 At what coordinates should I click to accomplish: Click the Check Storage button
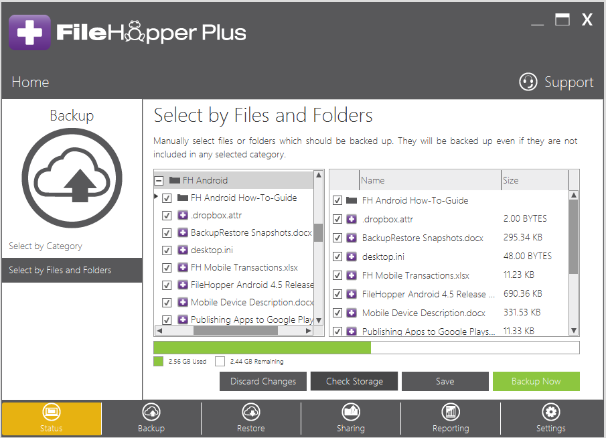(354, 381)
